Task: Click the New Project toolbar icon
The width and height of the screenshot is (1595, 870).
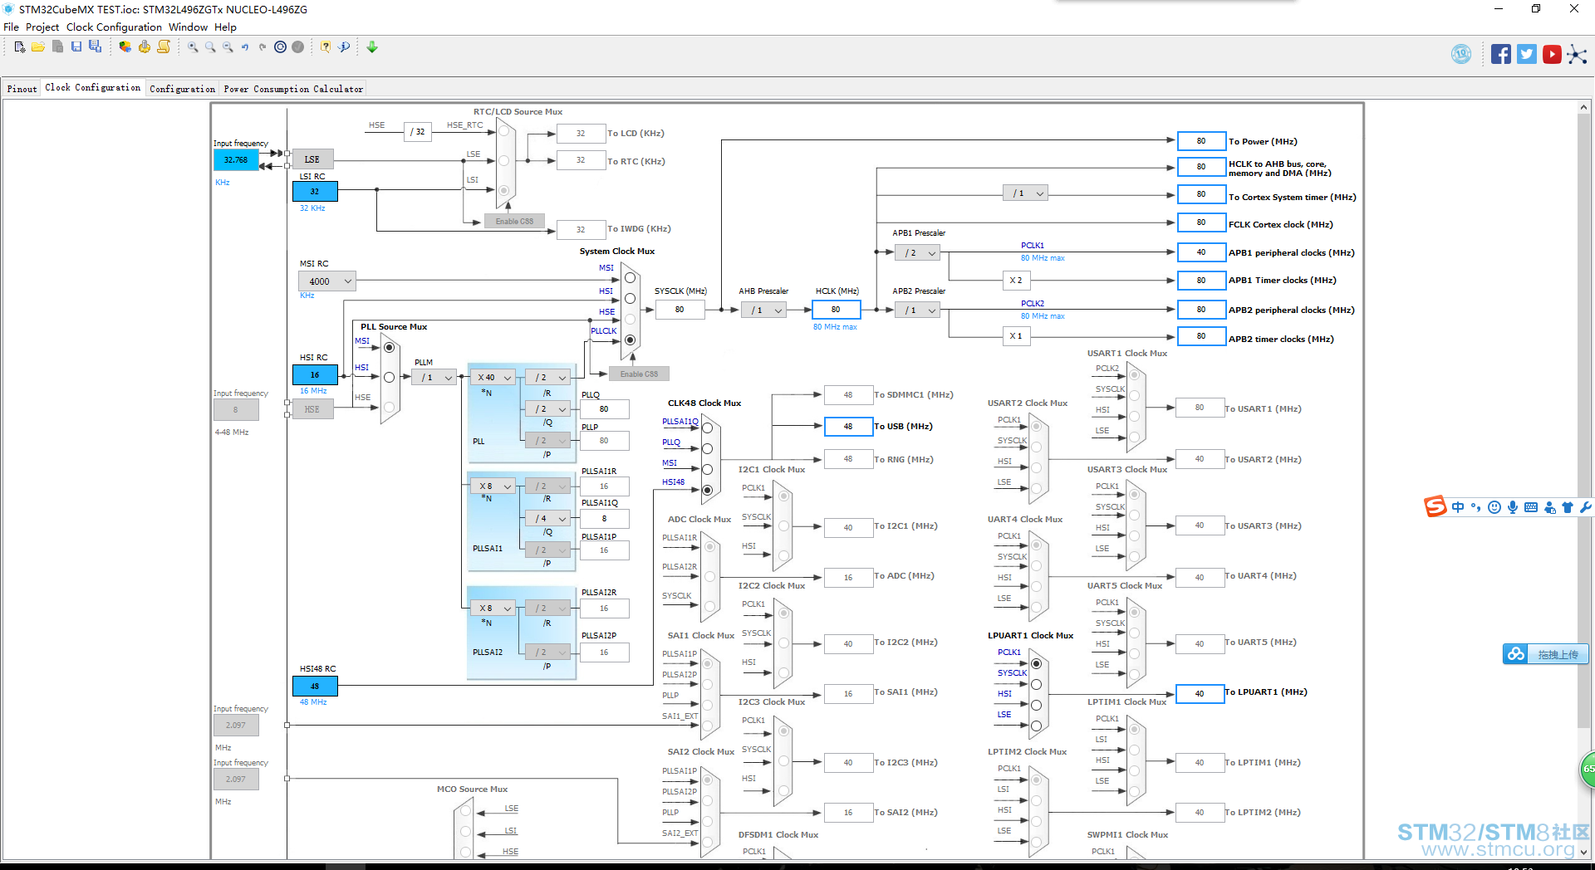Action: [x=20, y=47]
